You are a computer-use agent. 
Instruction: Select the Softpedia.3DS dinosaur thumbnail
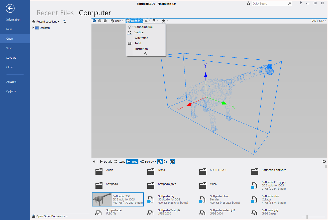(x=102, y=199)
